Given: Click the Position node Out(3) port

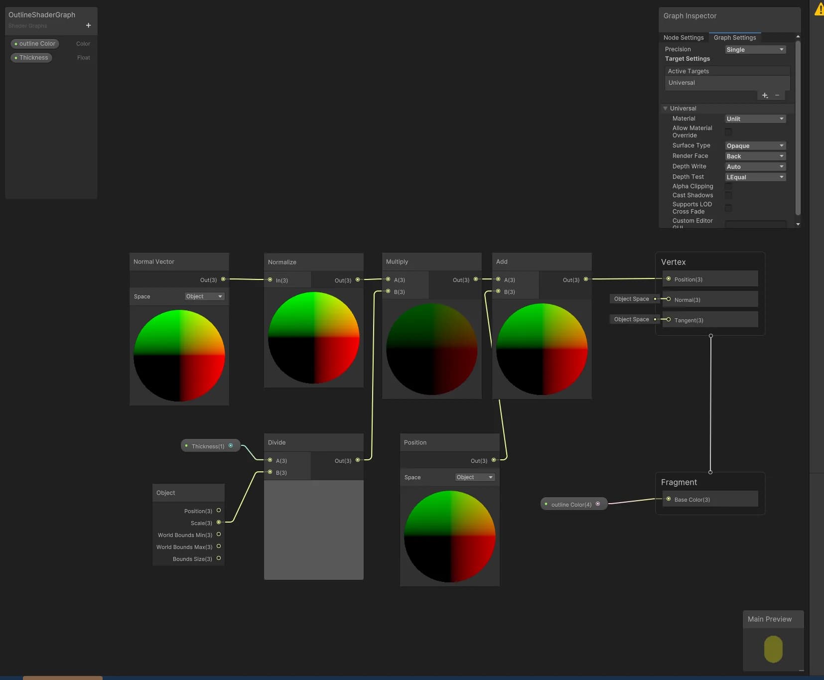Looking at the screenshot, I should pyautogui.click(x=494, y=460).
